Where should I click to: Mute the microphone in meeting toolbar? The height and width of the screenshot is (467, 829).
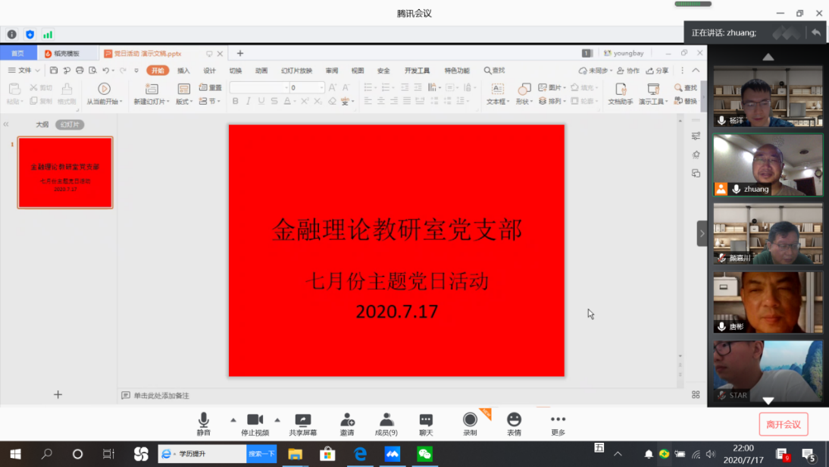pos(203,421)
